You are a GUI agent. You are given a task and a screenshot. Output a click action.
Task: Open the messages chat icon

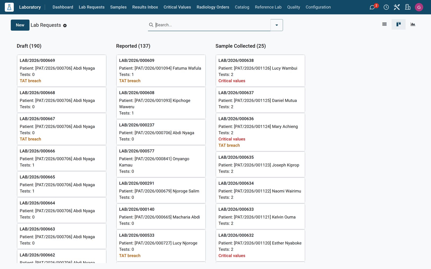(x=372, y=7)
